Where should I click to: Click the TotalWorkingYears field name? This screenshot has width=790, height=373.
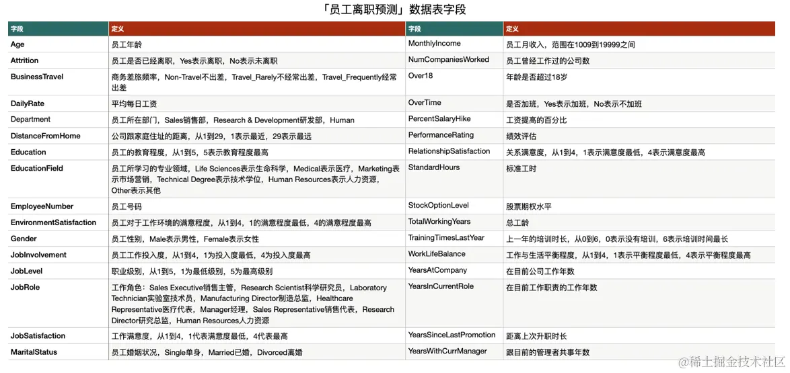tap(439, 221)
